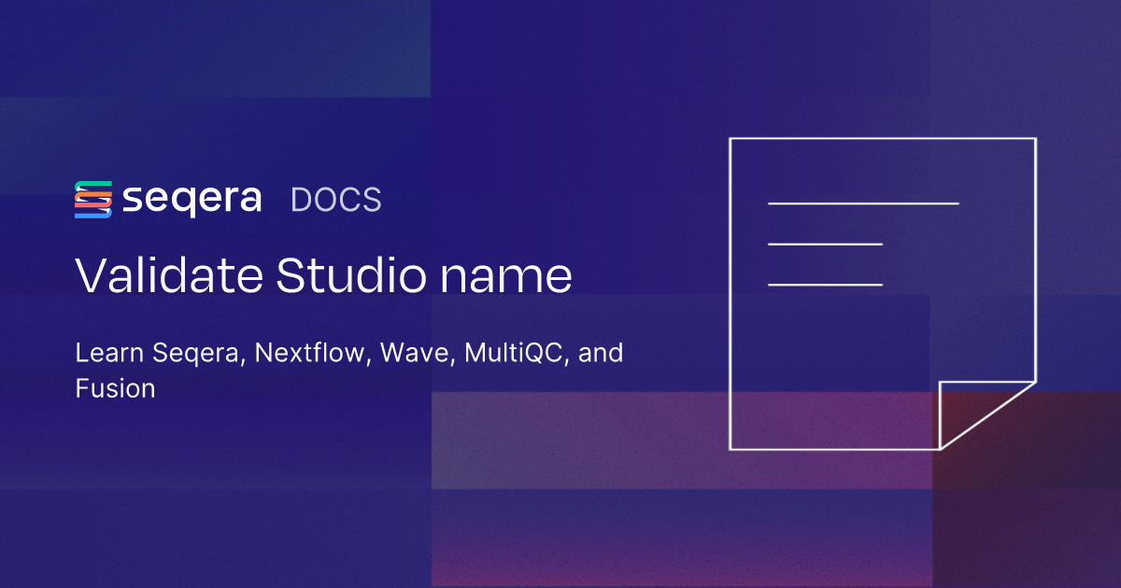
Task: Click the Learn Seqera, Nextflow subtitle link
Action: coord(348,353)
